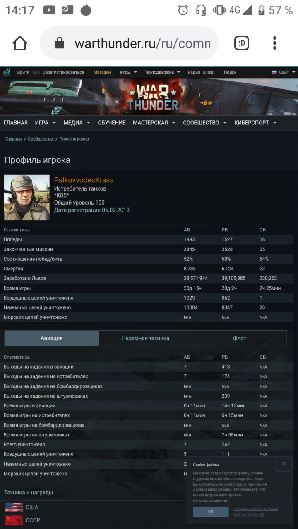The width and height of the screenshot is (298, 529).
Task: Select the Авиация statistics tab
Action: 52,338
